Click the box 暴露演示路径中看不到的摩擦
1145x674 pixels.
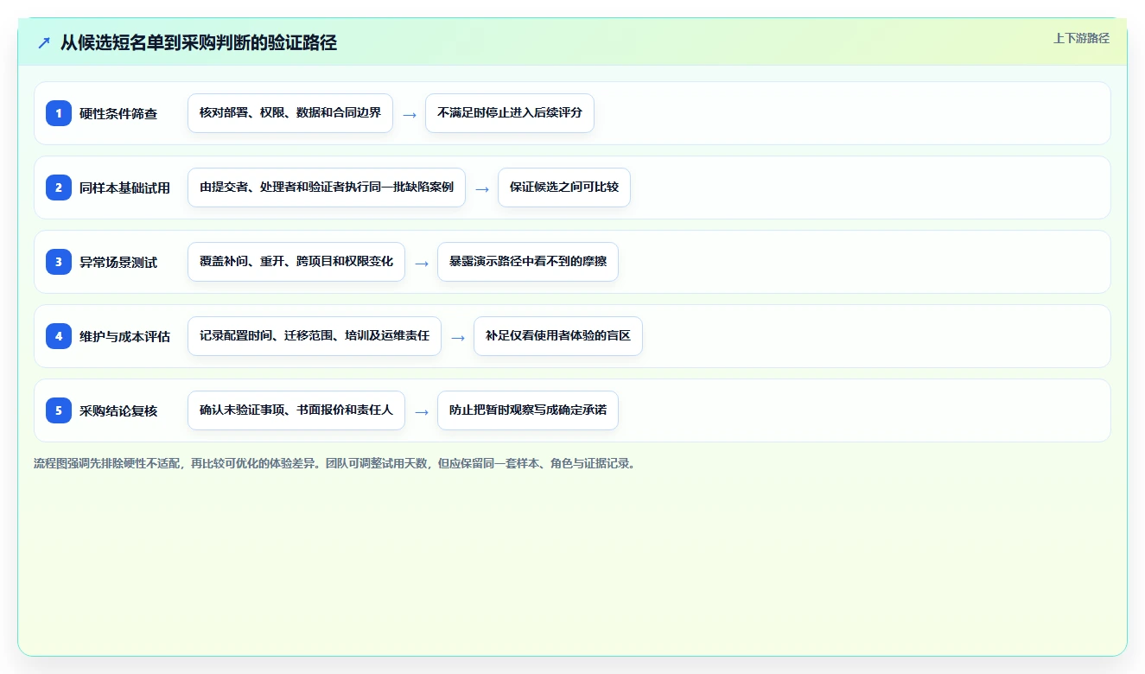point(528,262)
